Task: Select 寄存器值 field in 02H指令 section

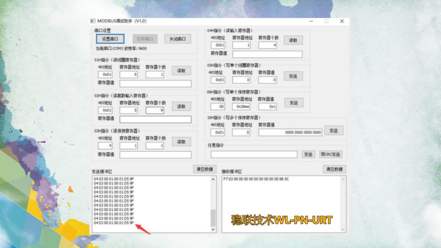Action: [x=156, y=119]
